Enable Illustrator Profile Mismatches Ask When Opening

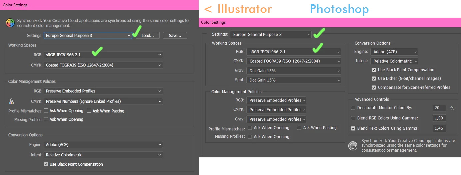click(46, 110)
